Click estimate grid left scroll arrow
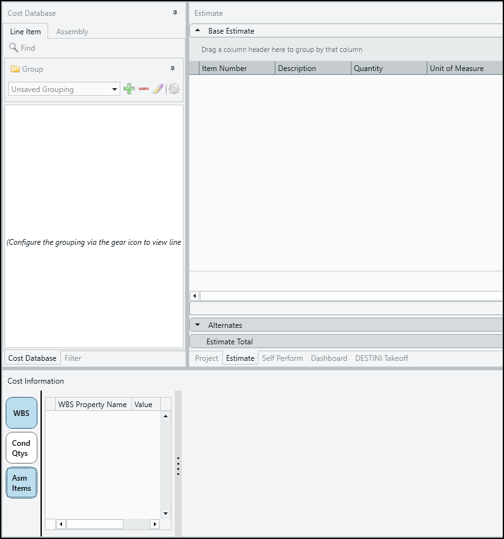Image resolution: width=504 pixels, height=539 pixels. tap(194, 295)
